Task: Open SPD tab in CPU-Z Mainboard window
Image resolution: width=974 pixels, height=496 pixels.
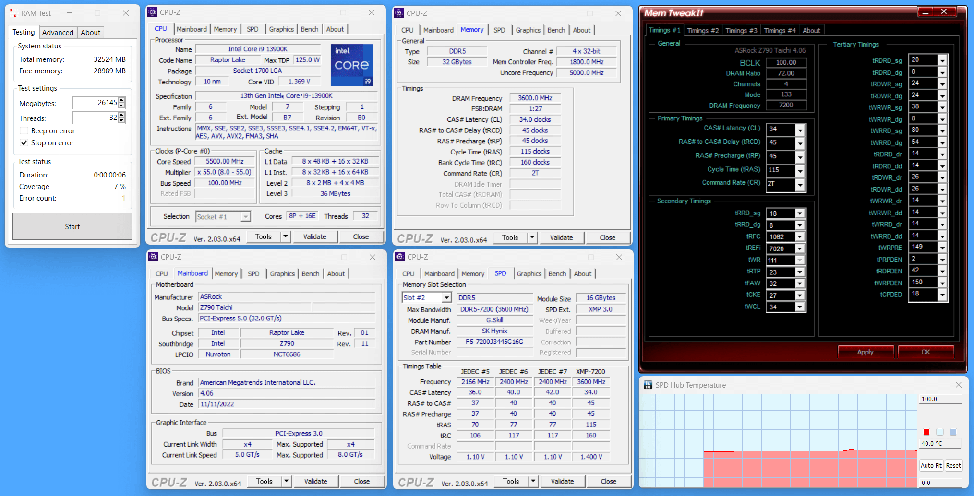Action: [253, 273]
